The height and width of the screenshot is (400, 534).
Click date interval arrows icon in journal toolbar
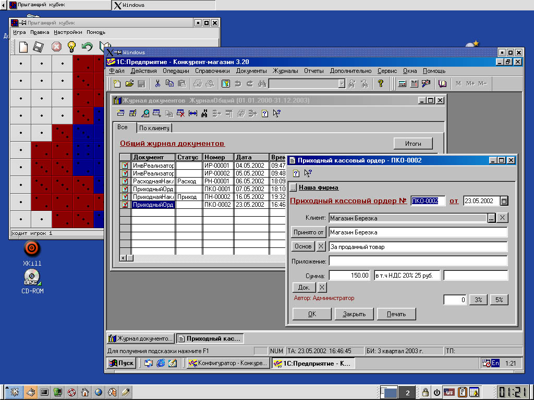pos(193,113)
